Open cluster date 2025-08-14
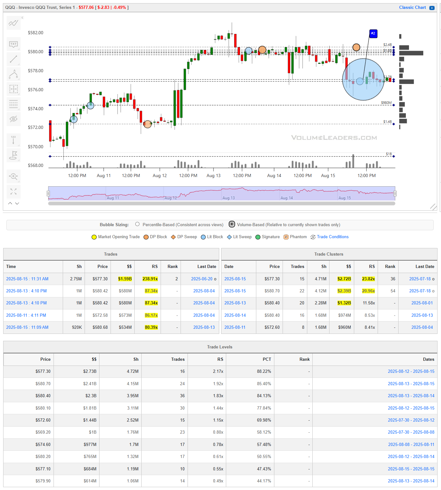The height and width of the screenshot is (490, 441). coord(235,315)
